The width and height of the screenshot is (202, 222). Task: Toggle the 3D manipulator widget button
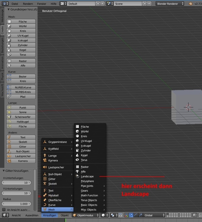[x=126, y=215]
